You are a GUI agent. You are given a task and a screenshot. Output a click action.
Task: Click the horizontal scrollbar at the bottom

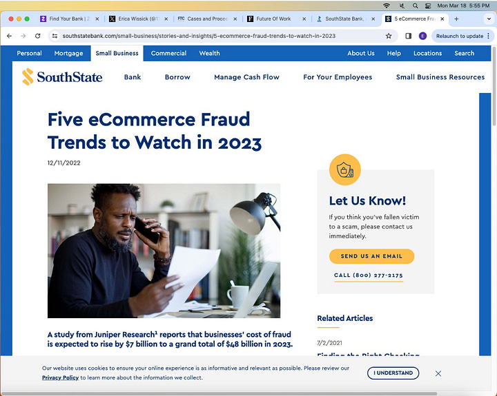click(x=220, y=394)
